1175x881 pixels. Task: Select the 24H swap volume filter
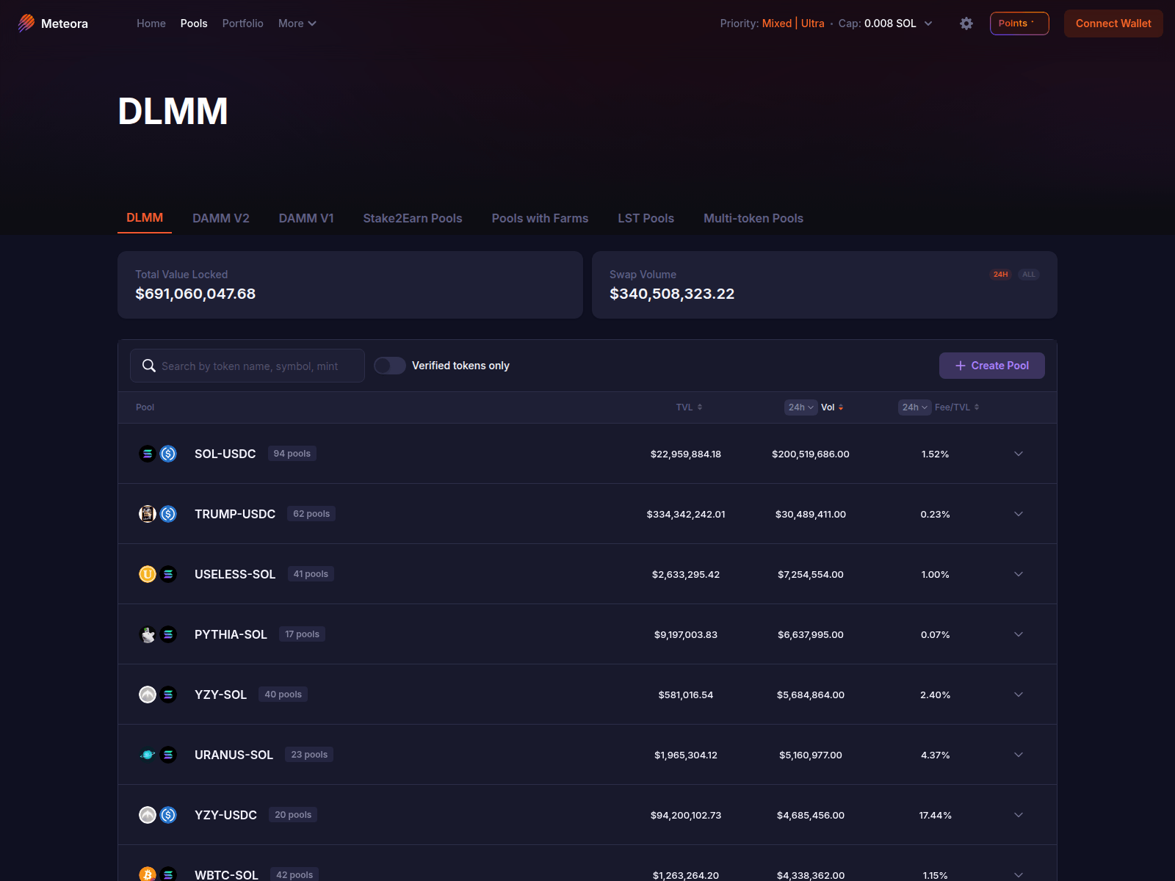(x=1000, y=275)
